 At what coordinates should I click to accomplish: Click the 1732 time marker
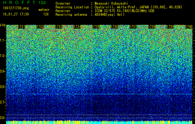click(40, 27)
